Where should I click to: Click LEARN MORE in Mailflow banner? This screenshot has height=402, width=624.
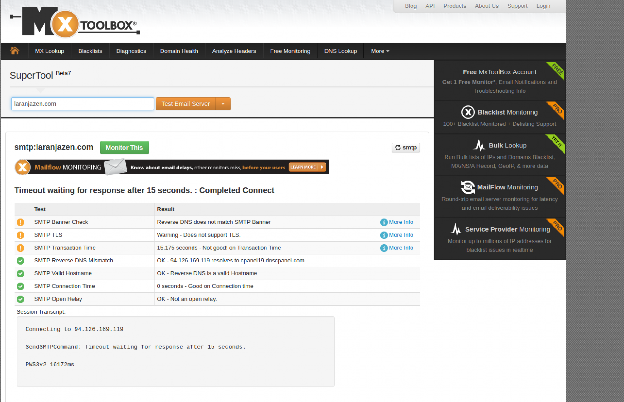point(307,167)
